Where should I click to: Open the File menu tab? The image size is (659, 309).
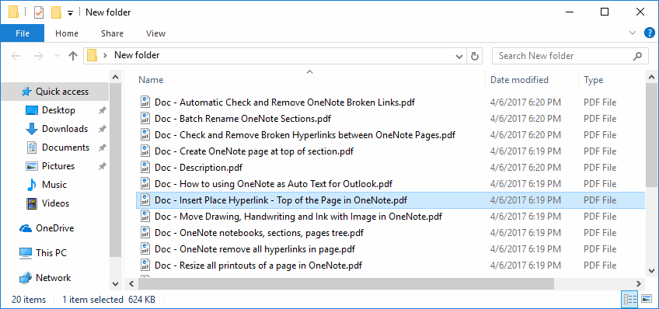coord(23,33)
